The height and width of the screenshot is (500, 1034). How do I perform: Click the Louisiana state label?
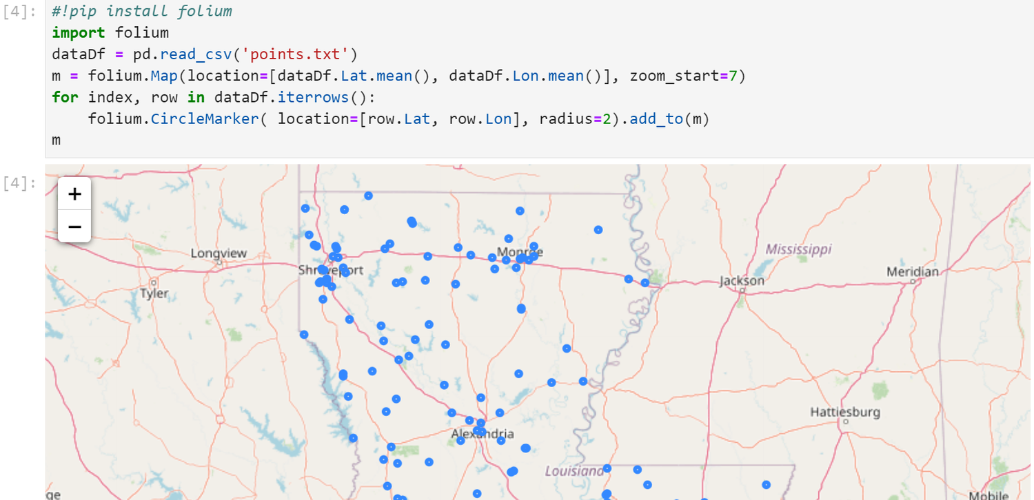[x=574, y=471]
